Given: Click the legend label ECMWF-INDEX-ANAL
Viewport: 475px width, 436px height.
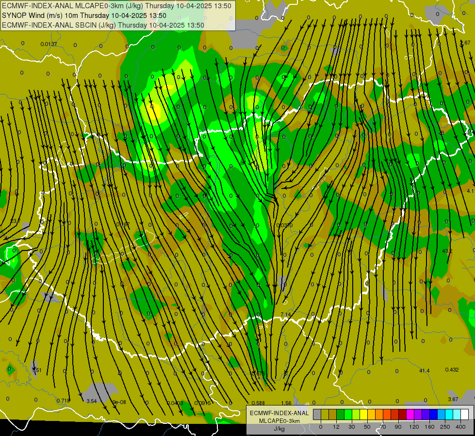Looking at the screenshot, I should [x=279, y=413].
